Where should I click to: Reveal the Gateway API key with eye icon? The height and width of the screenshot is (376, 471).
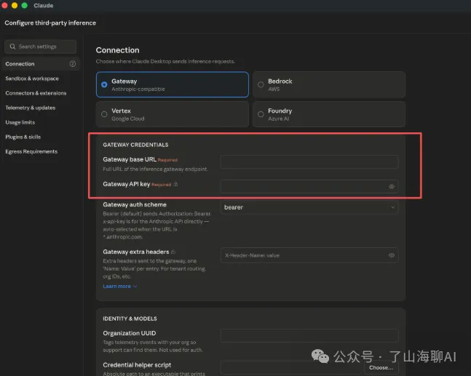(392, 187)
